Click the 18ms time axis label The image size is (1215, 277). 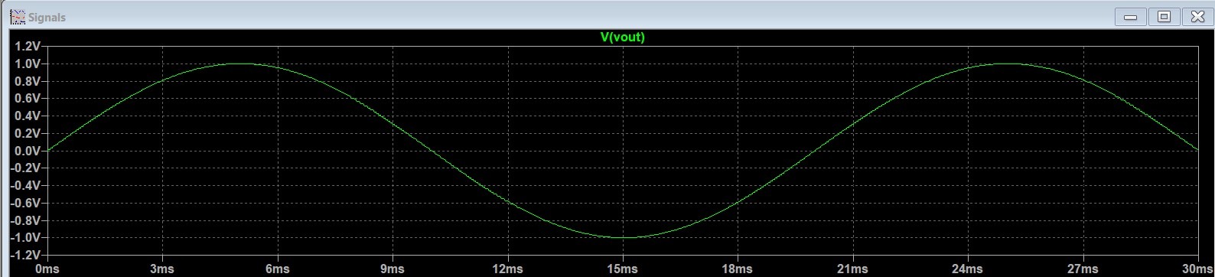pos(738,269)
